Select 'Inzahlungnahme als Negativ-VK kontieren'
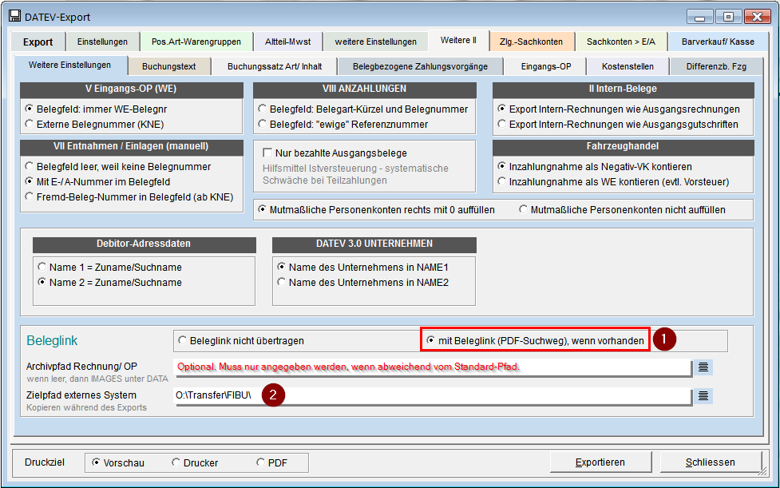The height and width of the screenshot is (488, 780). (x=595, y=167)
